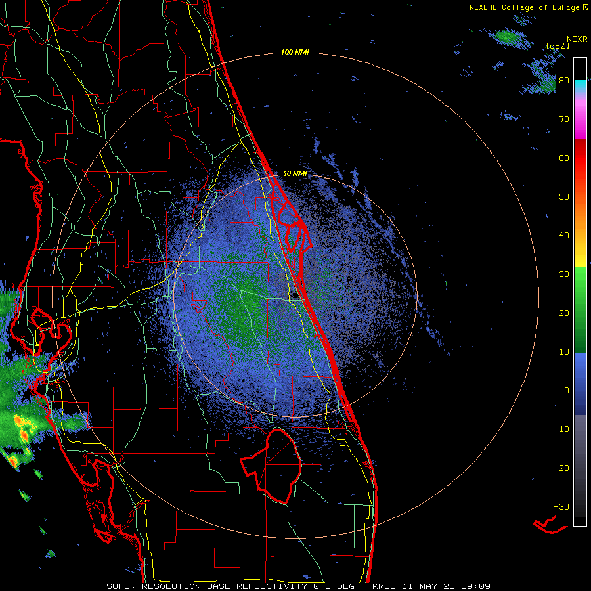Click the 40 value on dBZ scale

click(564, 236)
